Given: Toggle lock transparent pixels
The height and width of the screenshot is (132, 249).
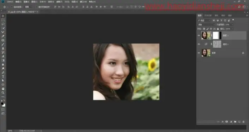Looking at the screenshot, I should [x=204, y=29].
